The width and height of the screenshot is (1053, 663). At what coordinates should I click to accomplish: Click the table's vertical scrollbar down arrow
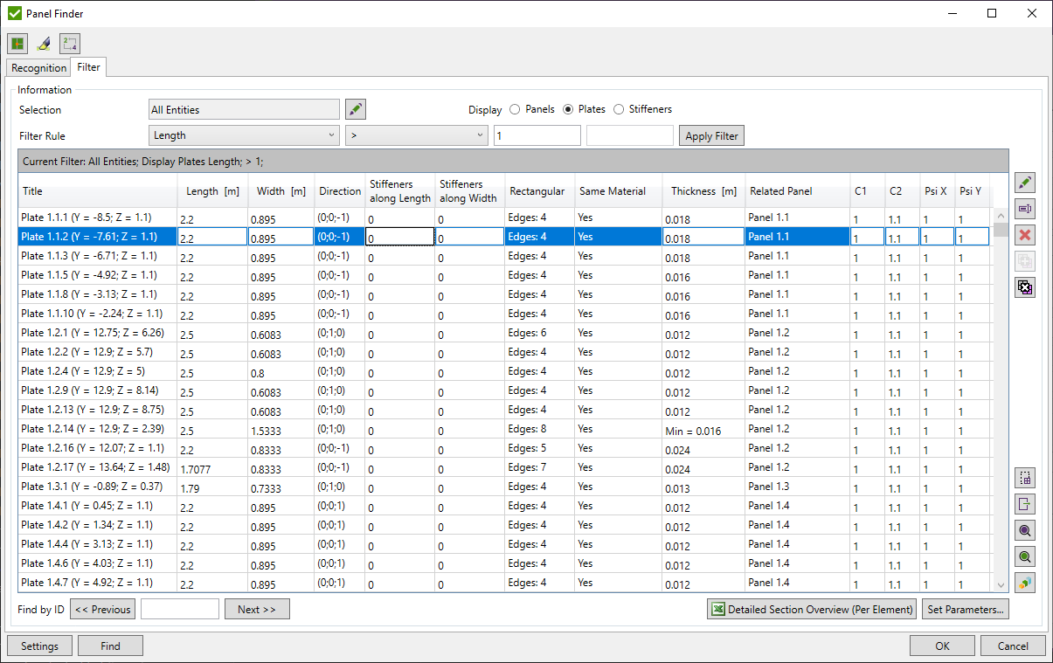(1001, 585)
